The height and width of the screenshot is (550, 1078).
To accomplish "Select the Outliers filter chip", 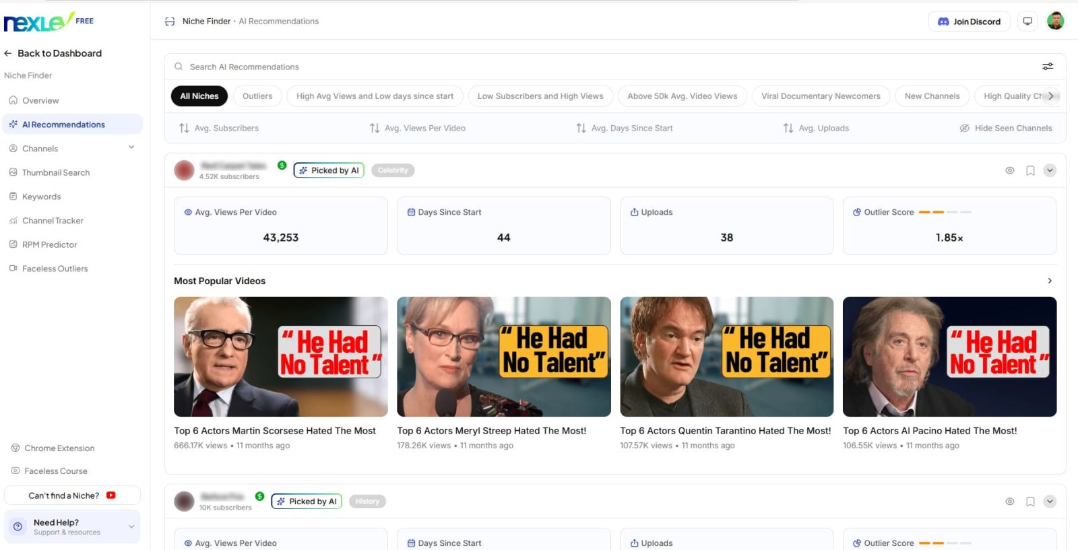I will pos(257,96).
